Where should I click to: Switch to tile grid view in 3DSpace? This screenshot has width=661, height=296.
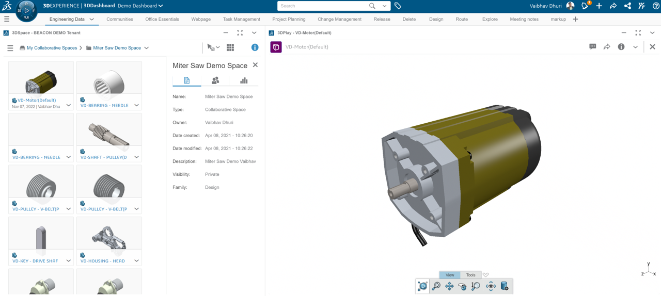tap(230, 47)
